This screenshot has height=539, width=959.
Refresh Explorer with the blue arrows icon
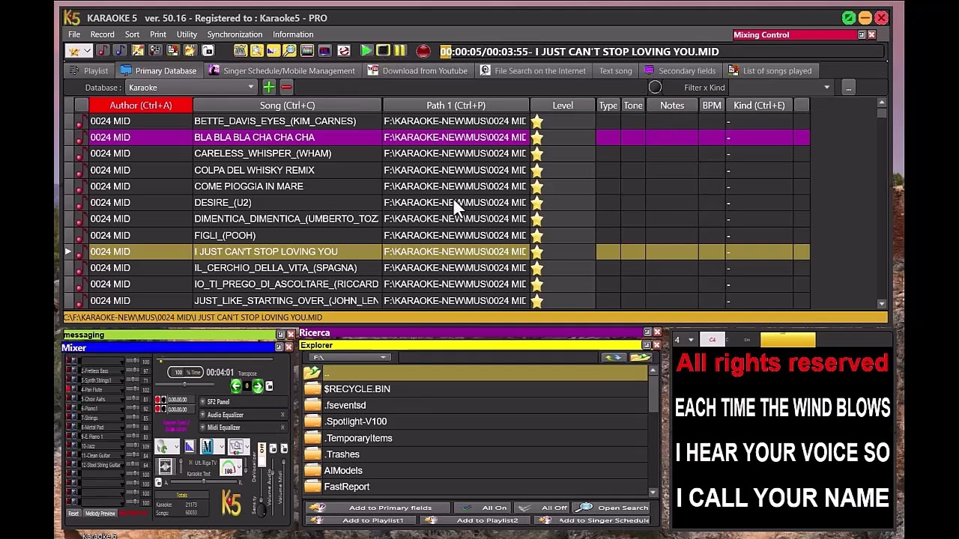[614, 357]
